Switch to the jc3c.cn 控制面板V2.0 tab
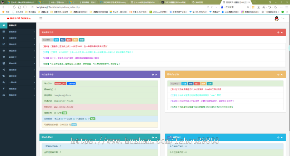This screenshot has height=156, width=290. (x=144, y=2)
